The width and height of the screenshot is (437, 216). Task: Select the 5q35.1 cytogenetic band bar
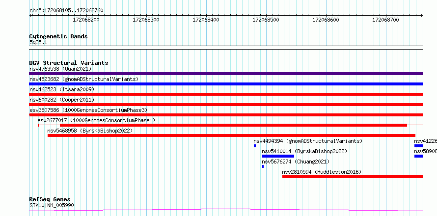tap(226, 48)
